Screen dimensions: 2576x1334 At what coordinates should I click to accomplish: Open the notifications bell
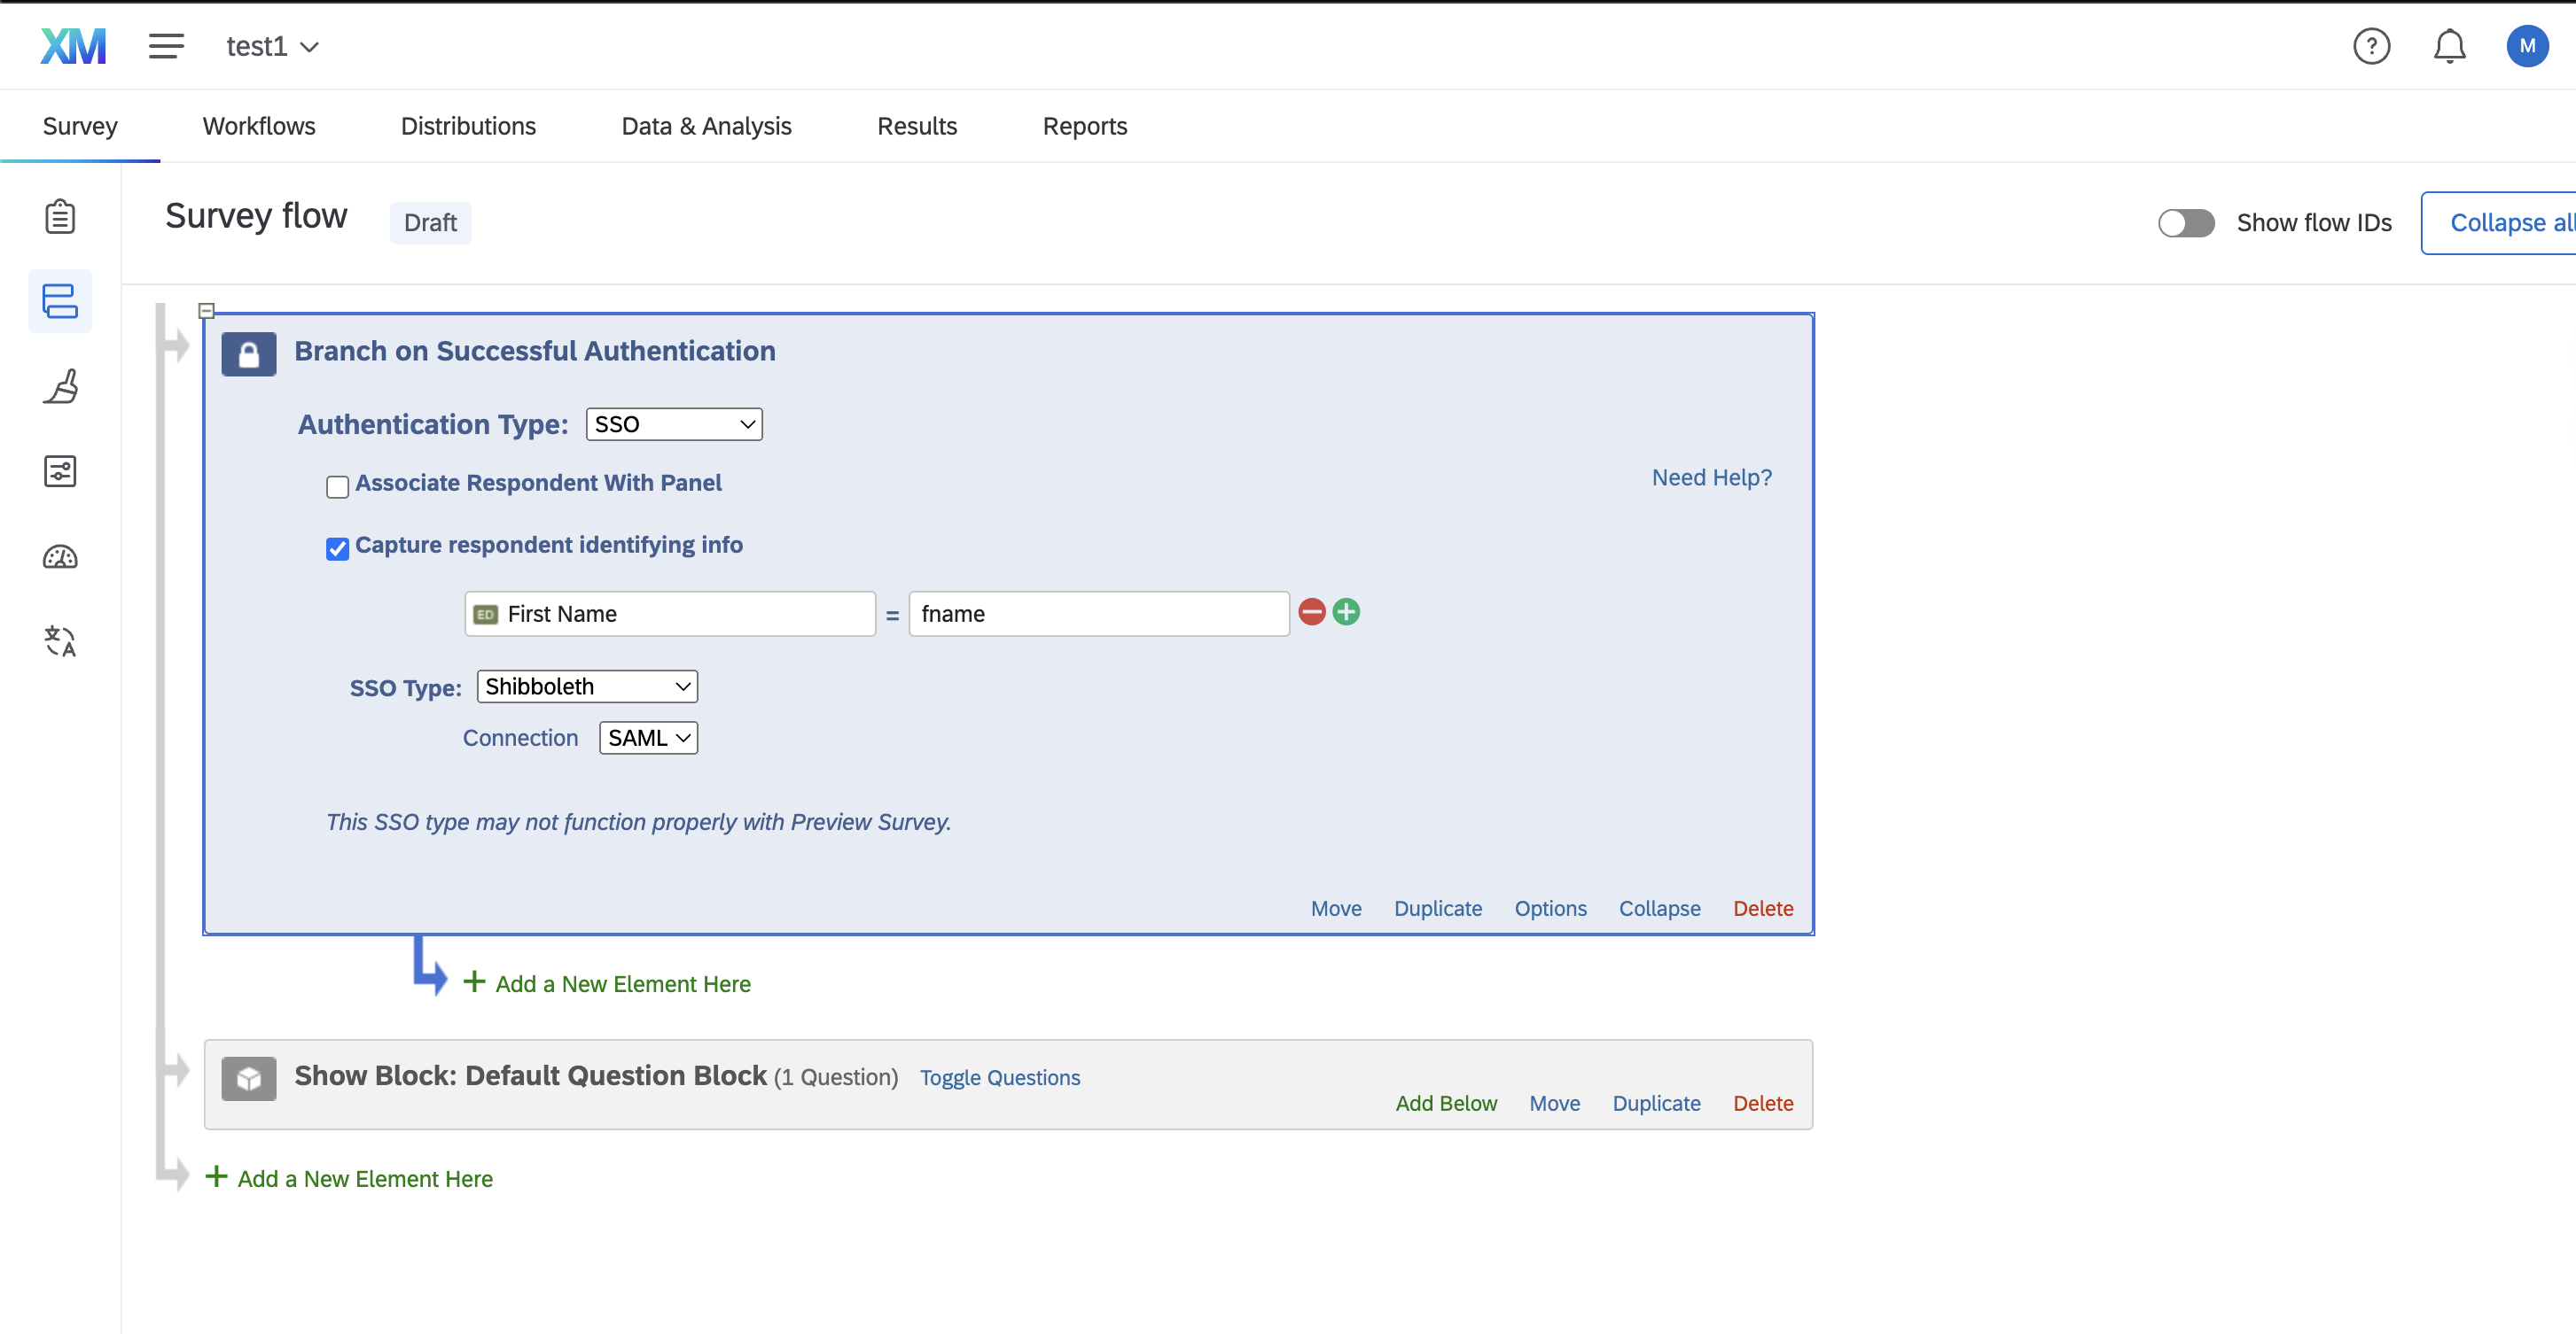[2449, 46]
